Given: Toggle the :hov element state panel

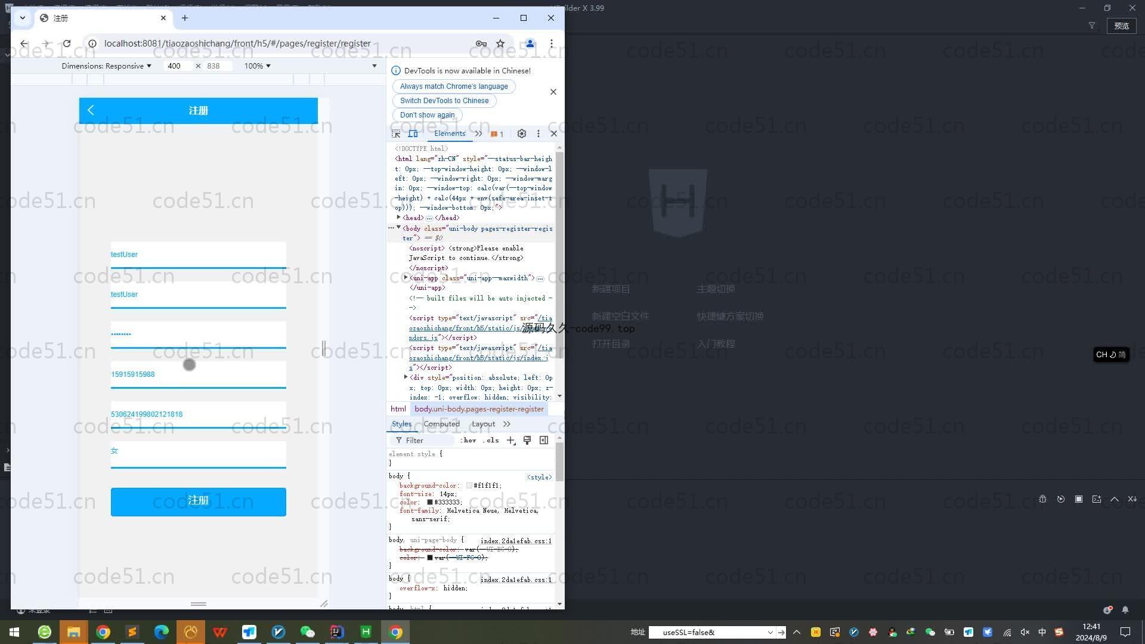Looking at the screenshot, I should point(468,441).
